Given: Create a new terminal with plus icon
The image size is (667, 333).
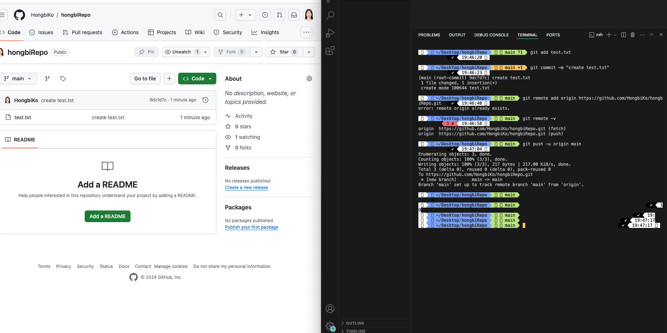Looking at the screenshot, I should pyautogui.click(x=609, y=35).
